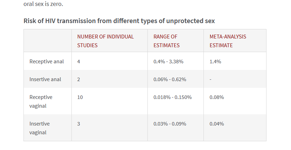Click the 'Number of Individual Studies' column header
The width and height of the screenshot is (291, 150).
click(105, 41)
